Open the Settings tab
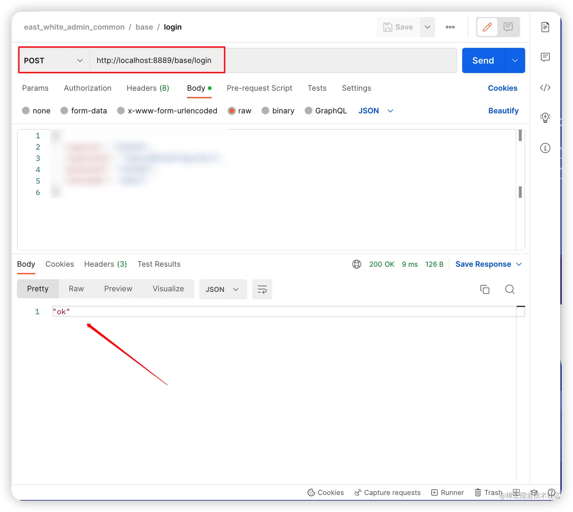Screen dimensions: 573x512 pyautogui.click(x=357, y=88)
